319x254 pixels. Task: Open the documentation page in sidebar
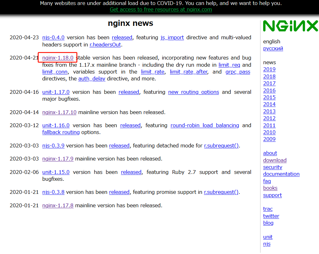(x=281, y=174)
